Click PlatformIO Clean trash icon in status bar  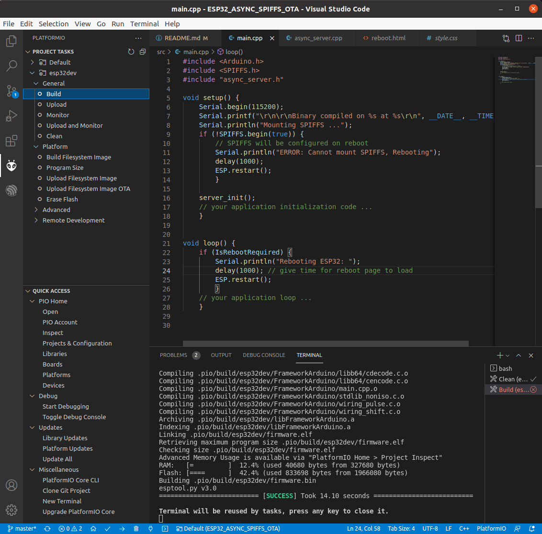[x=136, y=528]
